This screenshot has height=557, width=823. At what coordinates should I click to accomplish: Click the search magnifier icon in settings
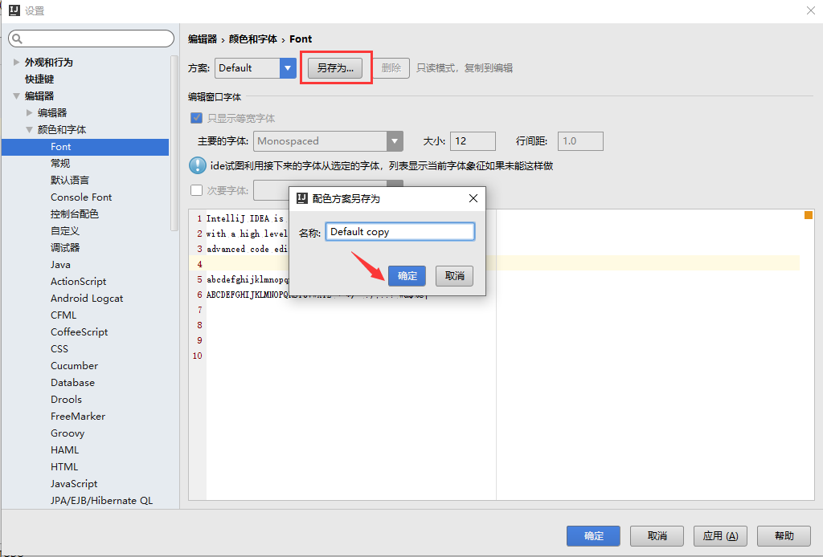tap(17, 39)
